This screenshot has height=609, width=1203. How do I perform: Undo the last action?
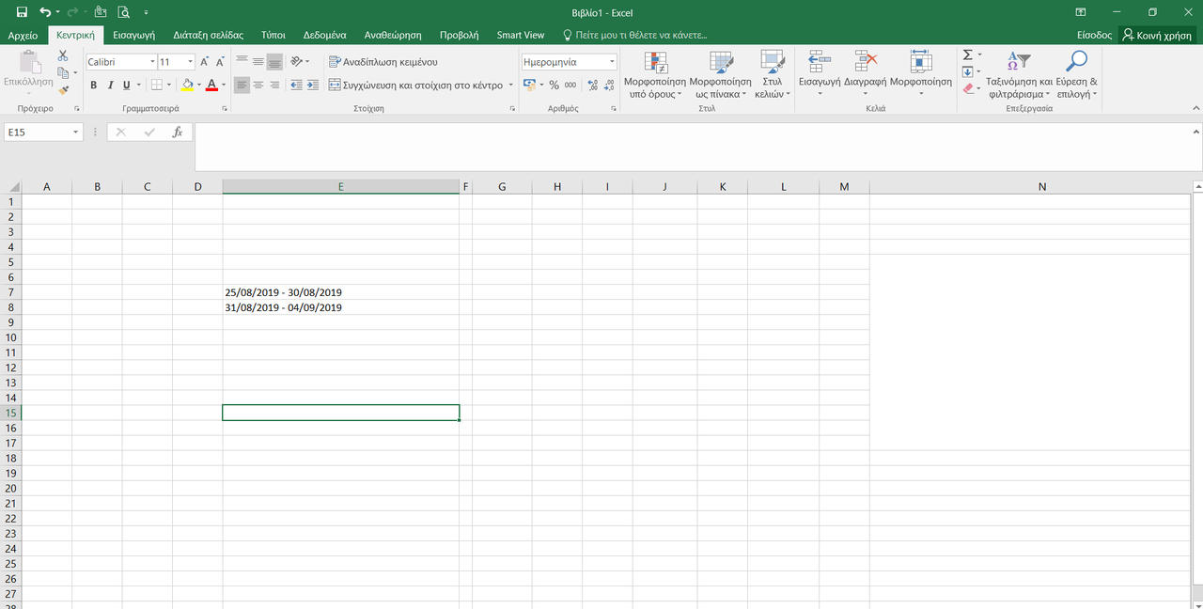(45, 12)
